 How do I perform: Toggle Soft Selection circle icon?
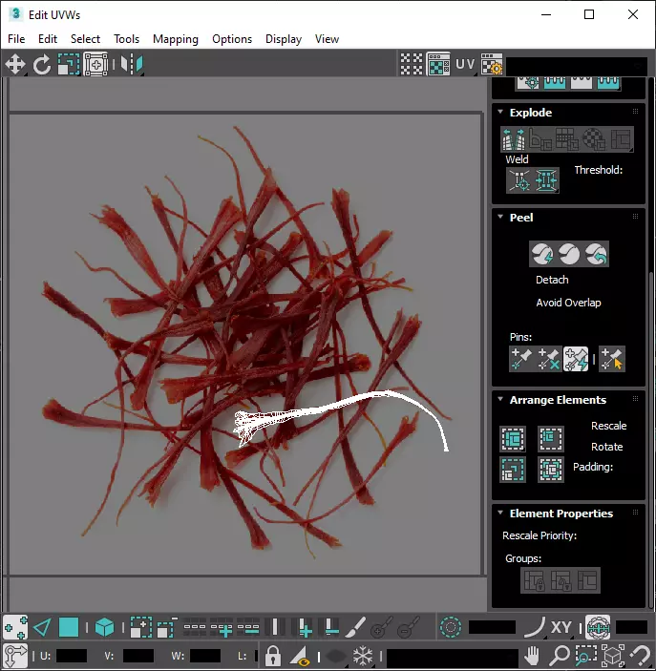(450, 628)
